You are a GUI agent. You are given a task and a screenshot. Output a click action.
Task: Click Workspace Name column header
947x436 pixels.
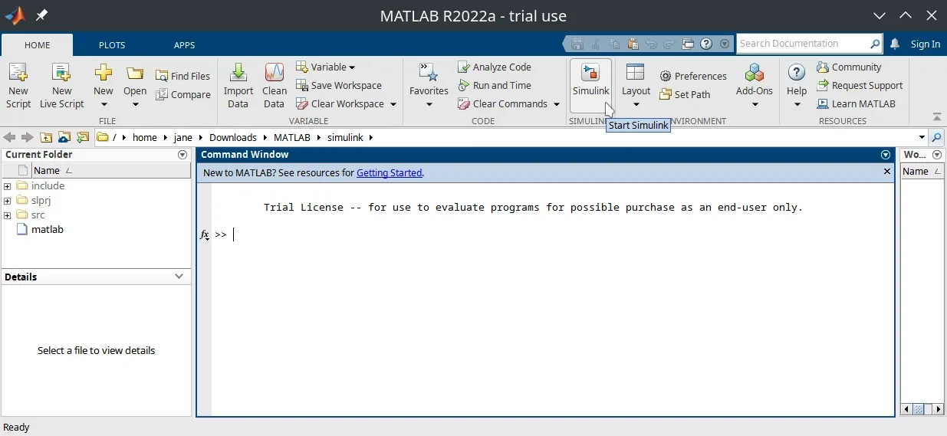pyautogui.click(x=922, y=171)
